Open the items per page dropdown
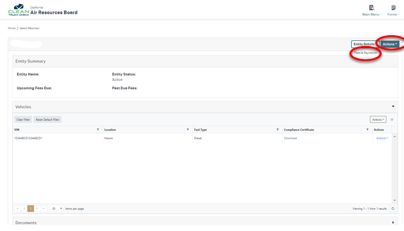Image resolution: width=404 pixels, height=231 pixels. click(x=57, y=209)
